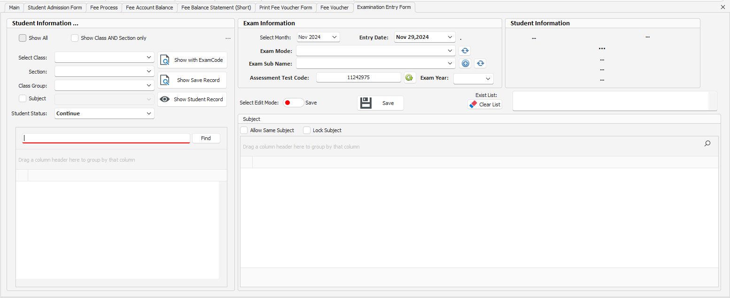Screen dimensions: 730x298
Task: Click the green regenerate icon next to Assessment Test Code
Action: pos(410,78)
